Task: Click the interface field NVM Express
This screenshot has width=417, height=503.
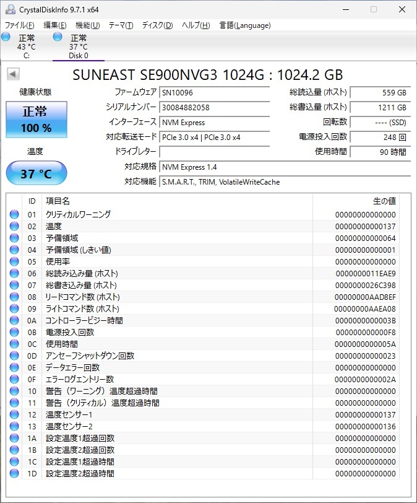Action: [x=214, y=123]
